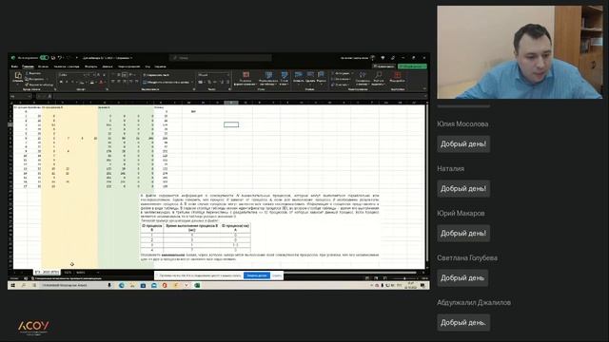Click the ribbon collapse chevron

(424, 89)
